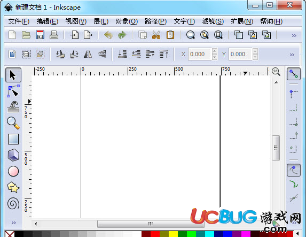Lower selection to bottom icon

122,54
